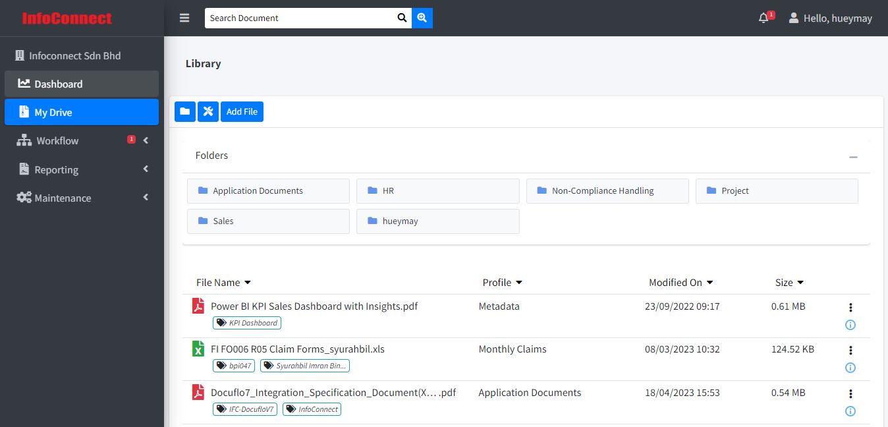Open the crossed tools icon beside Add File

208,111
